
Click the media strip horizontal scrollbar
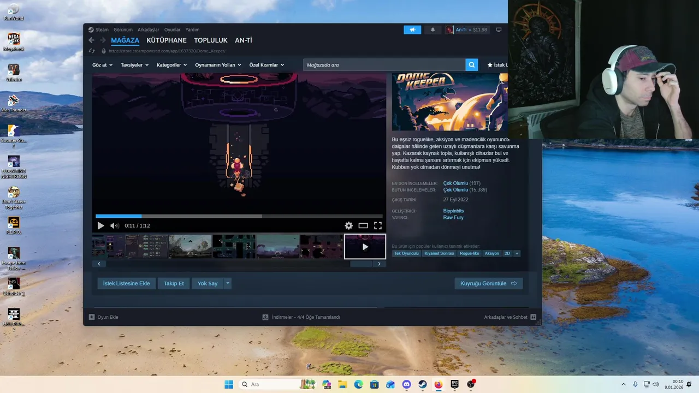coord(360,264)
